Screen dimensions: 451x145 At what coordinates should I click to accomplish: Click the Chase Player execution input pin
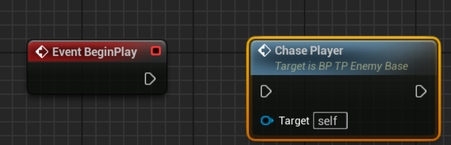(266, 91)
